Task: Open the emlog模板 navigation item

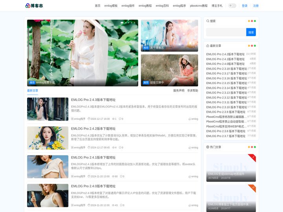Action: 111,5
